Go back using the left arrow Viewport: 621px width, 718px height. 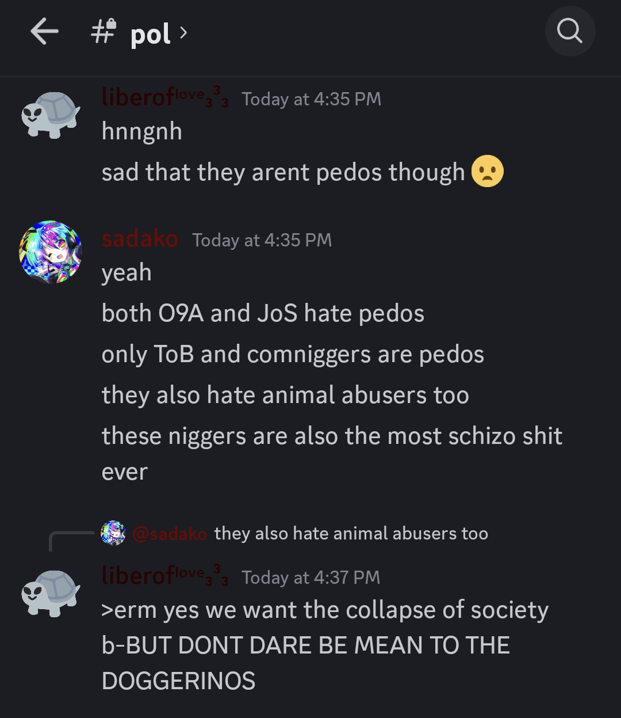click(x=44, y=31)
